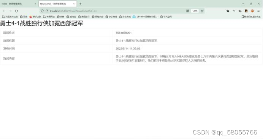Screen dimensions: 263x139
Task: Select the NewsDetail - 新闻管理系统 tab
Action: 58,4
